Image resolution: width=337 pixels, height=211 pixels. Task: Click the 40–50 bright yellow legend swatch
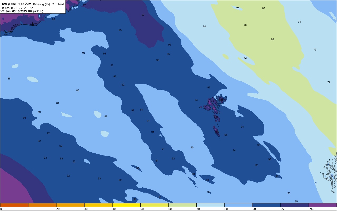[126, 205]
